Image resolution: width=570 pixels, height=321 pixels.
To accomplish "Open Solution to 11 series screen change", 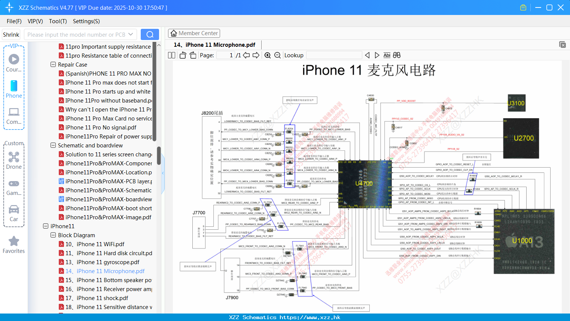I will click(105, 154).
